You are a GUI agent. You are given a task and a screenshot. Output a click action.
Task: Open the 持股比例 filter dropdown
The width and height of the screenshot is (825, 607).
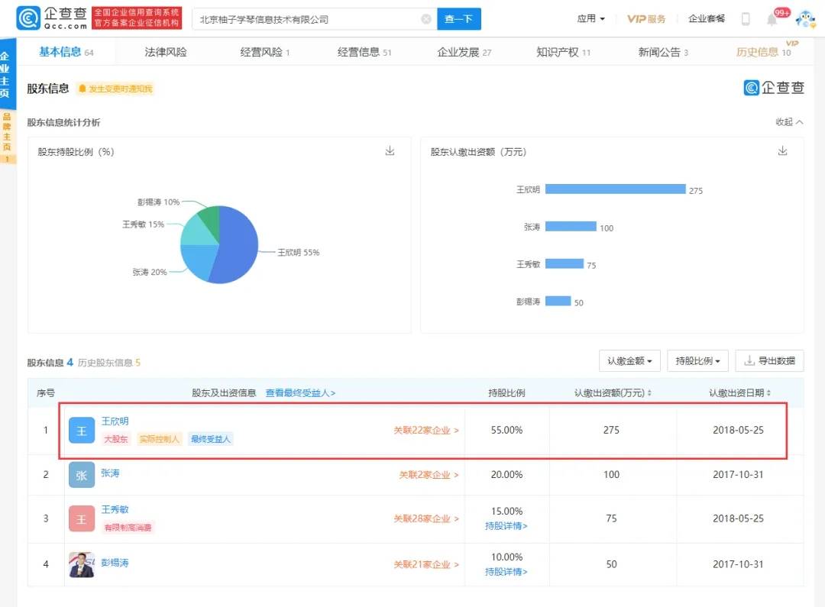(x=697, y=361)
